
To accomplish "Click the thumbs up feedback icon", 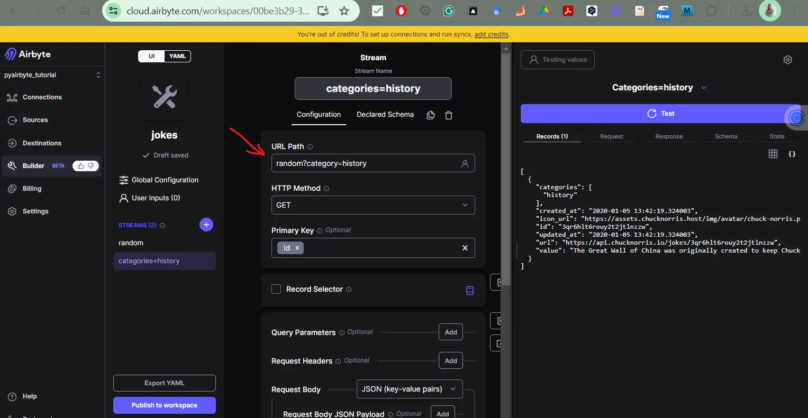I will (x=80, y=166).
